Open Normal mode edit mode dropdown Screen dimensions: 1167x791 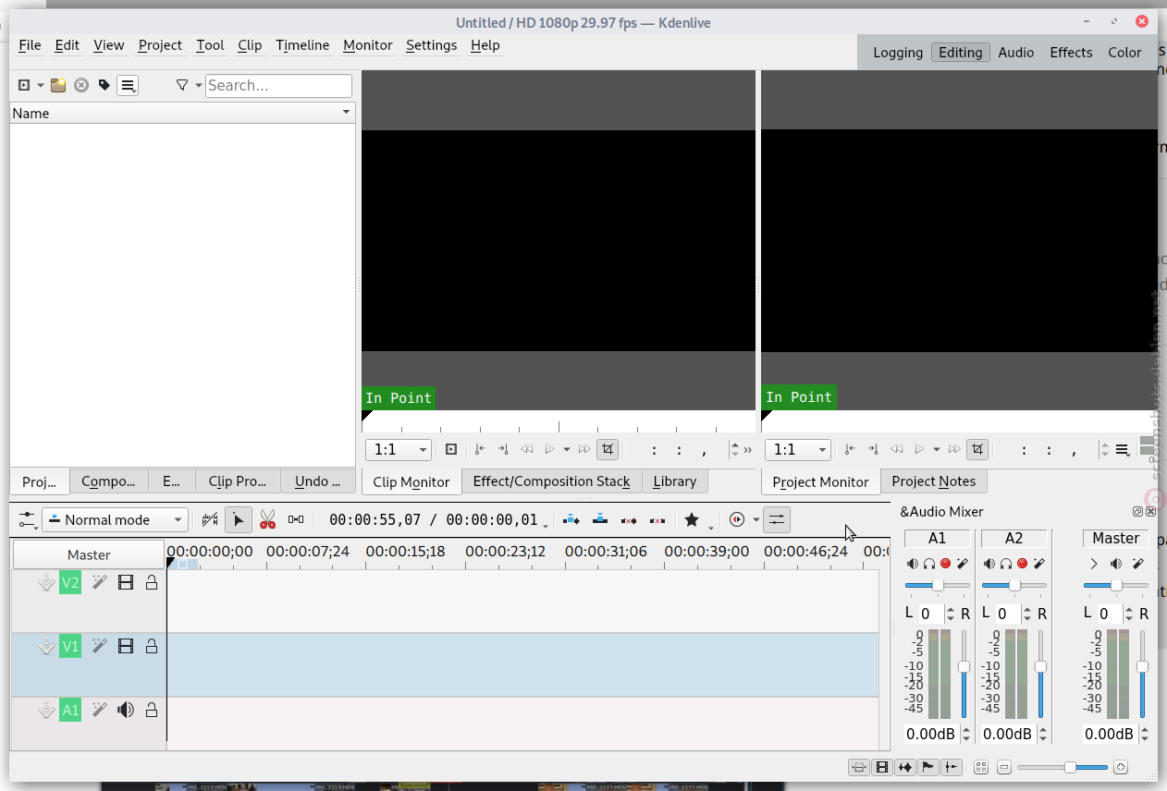pos(115,519)
